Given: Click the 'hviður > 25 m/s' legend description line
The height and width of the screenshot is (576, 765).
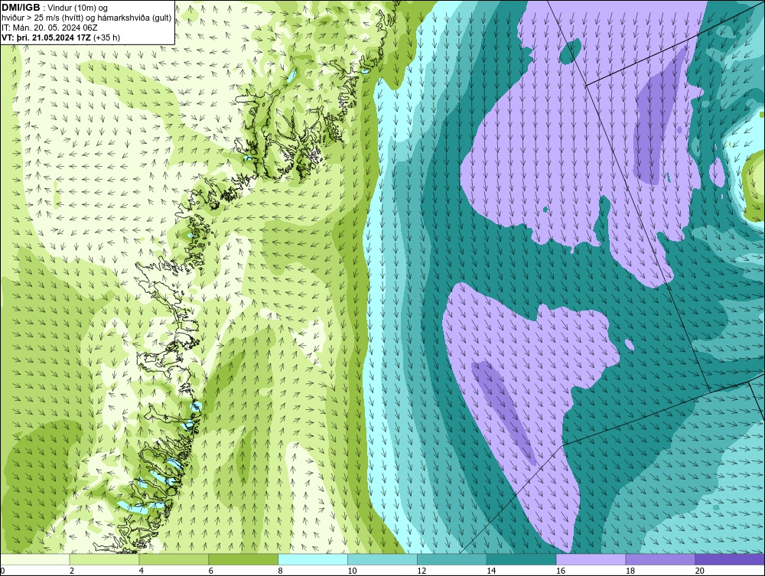Looking at the screenshot, I should tap(86, 18).
